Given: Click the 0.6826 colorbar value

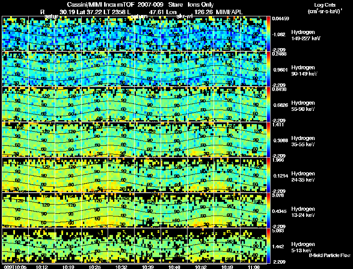Looking at the screenshot, I should click(x=281, y=105).
